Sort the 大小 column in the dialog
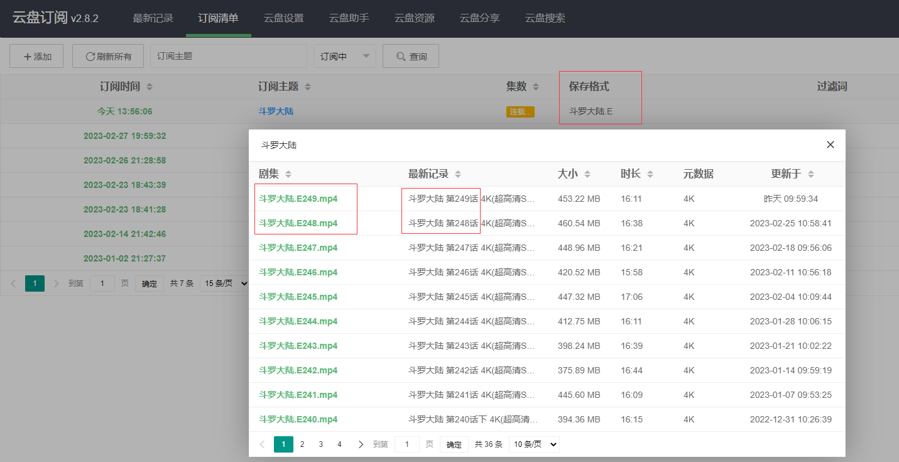Screen dimensions: 899x462 coord(587,174)
